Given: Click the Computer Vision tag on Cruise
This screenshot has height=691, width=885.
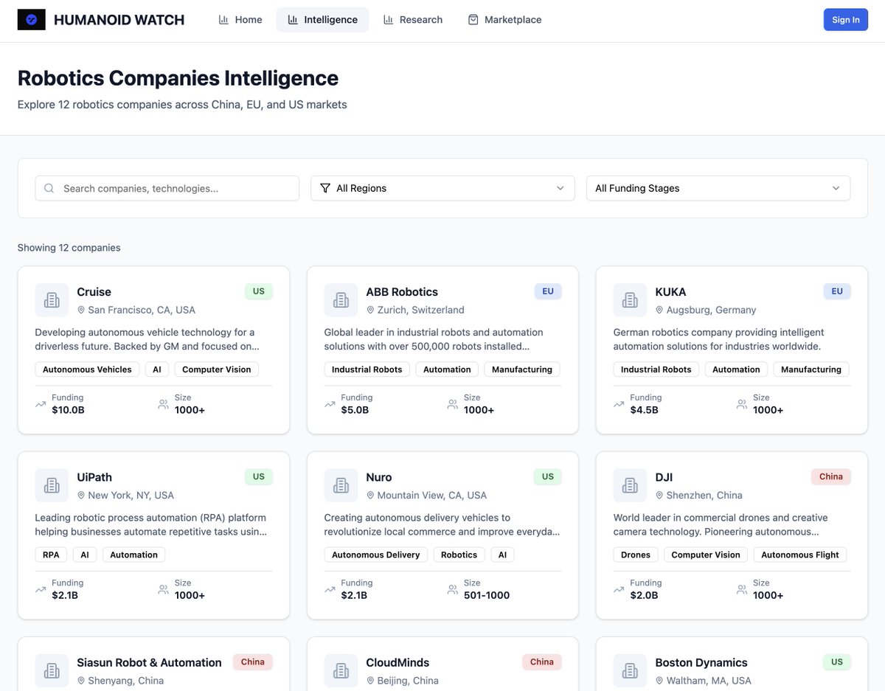Looking at the screenshot, I should tap(217, 369).
